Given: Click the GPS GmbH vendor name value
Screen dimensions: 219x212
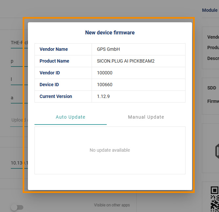Looking at the screenshot, I should tap(108, 49).
